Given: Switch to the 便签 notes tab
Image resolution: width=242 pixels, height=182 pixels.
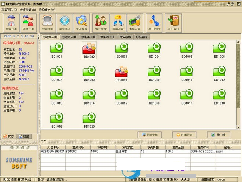Looking at the screenshot, I should [x=24, y=136].
